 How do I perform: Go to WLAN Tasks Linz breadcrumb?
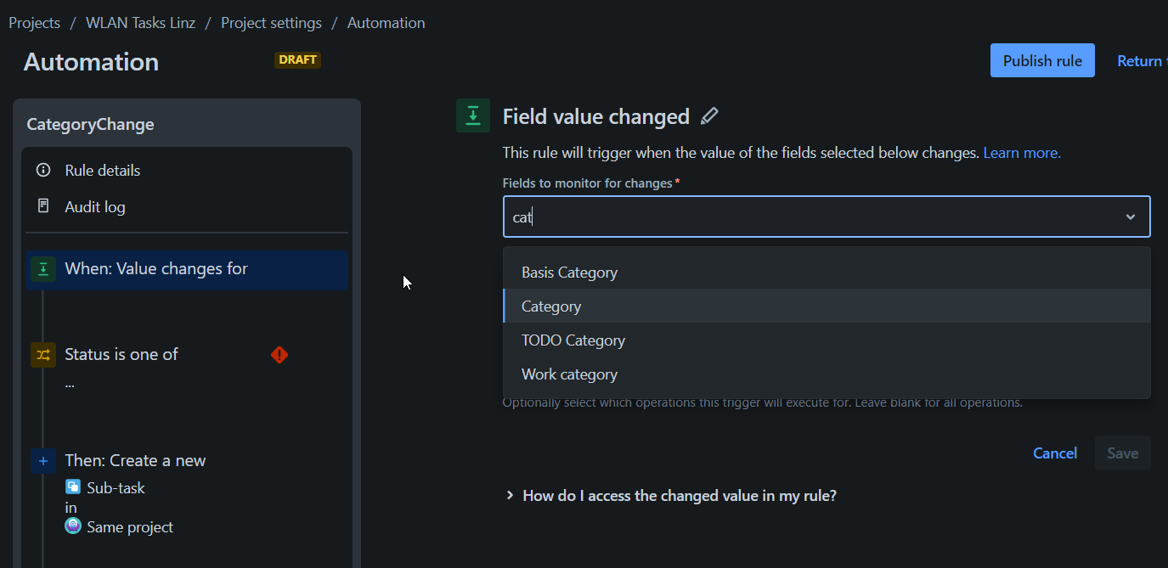tap(140, 23)
